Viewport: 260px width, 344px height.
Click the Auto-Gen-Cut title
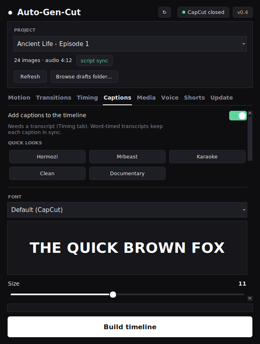coord(49,12)
